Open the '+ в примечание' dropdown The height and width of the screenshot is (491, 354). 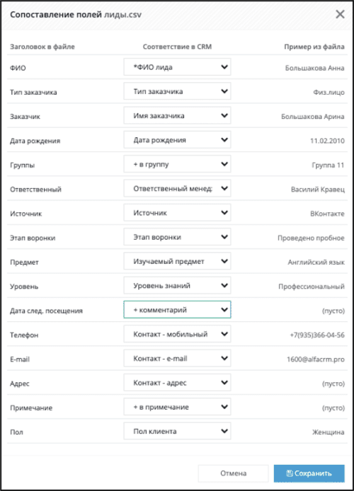(177, 407)
